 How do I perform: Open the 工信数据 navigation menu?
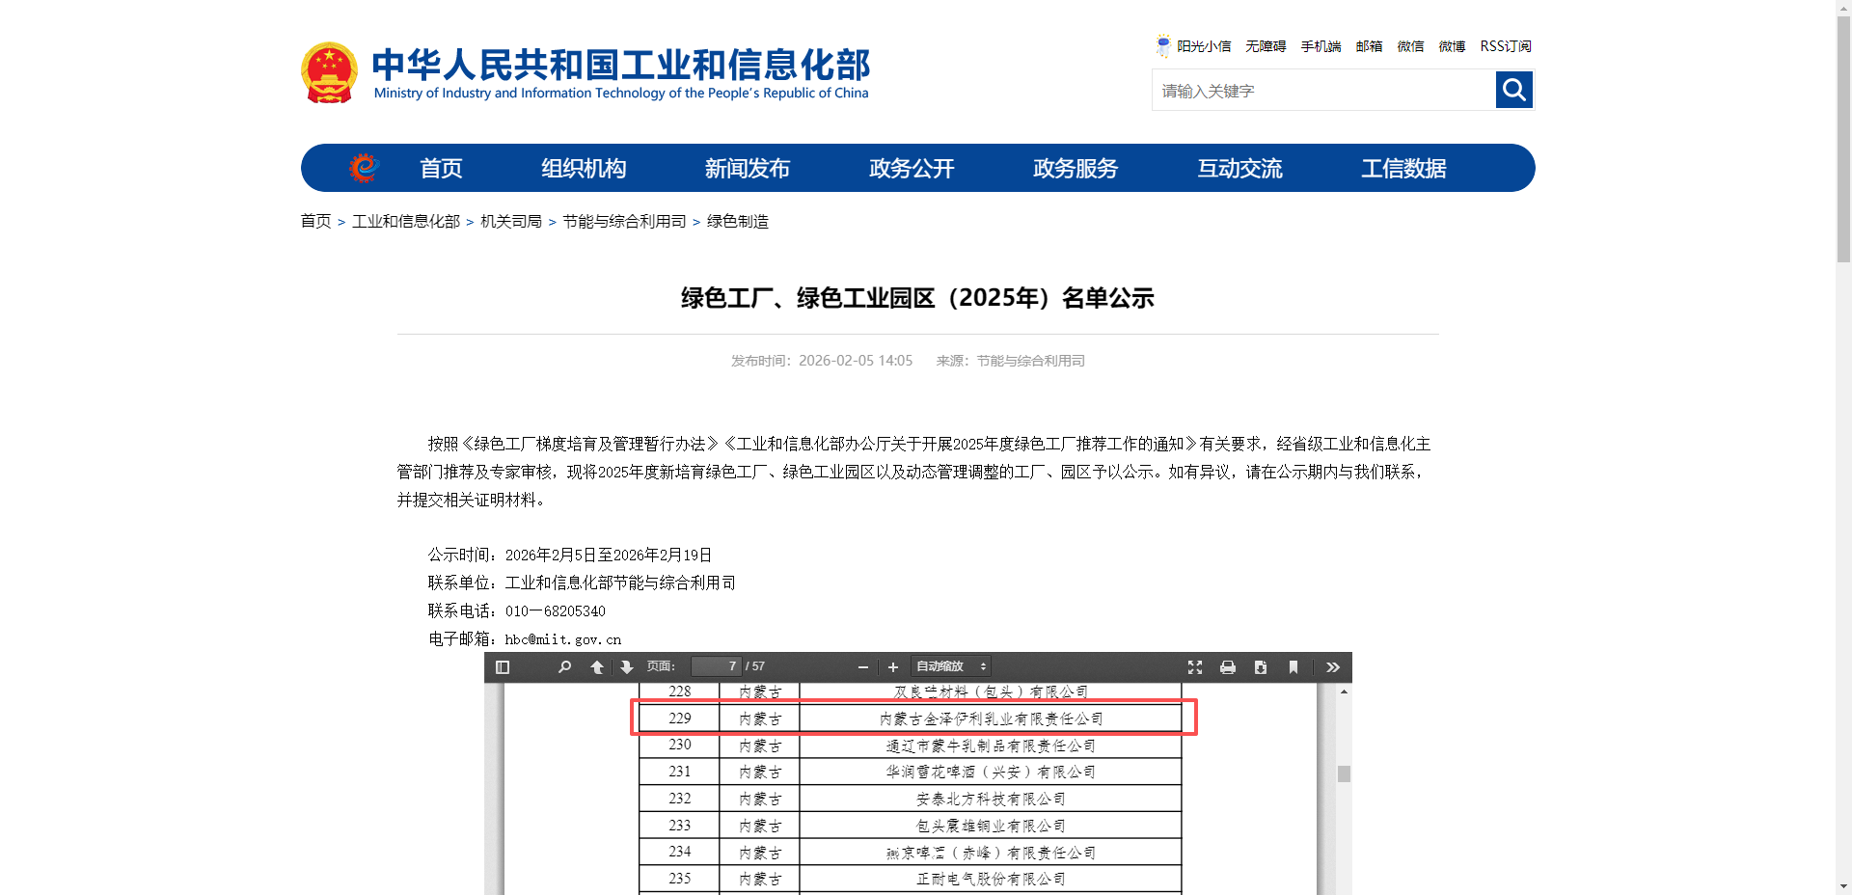[1403, 169]
